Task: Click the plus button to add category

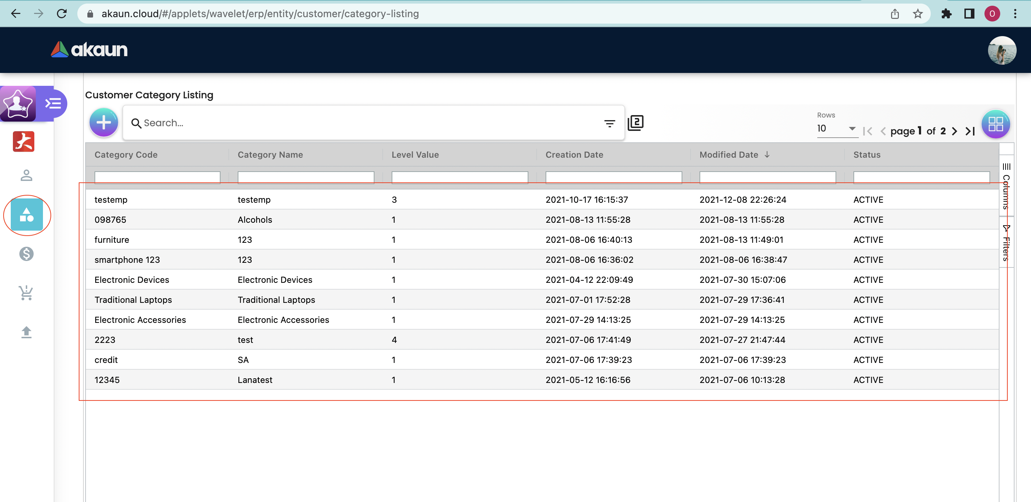Action: [x=104, y=123]
